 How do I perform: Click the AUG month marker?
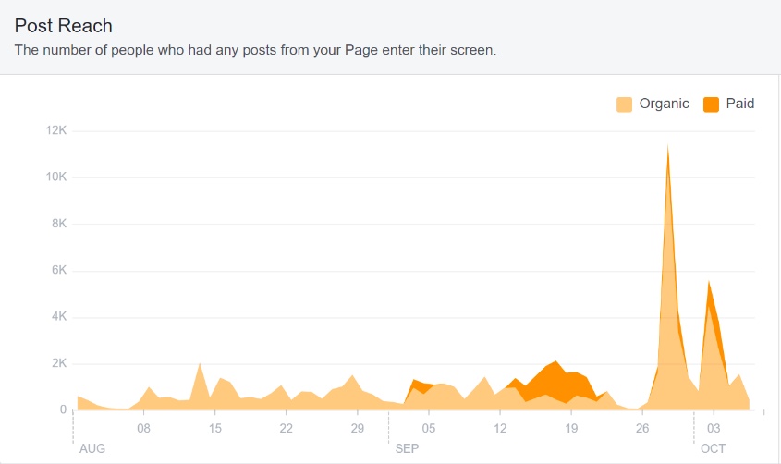(92, 448)
